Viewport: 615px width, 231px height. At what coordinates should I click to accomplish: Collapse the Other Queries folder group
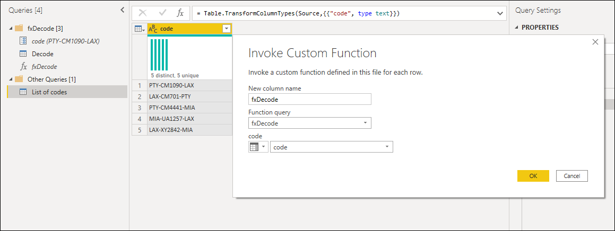pyautogui.click(x=11, y=79)
